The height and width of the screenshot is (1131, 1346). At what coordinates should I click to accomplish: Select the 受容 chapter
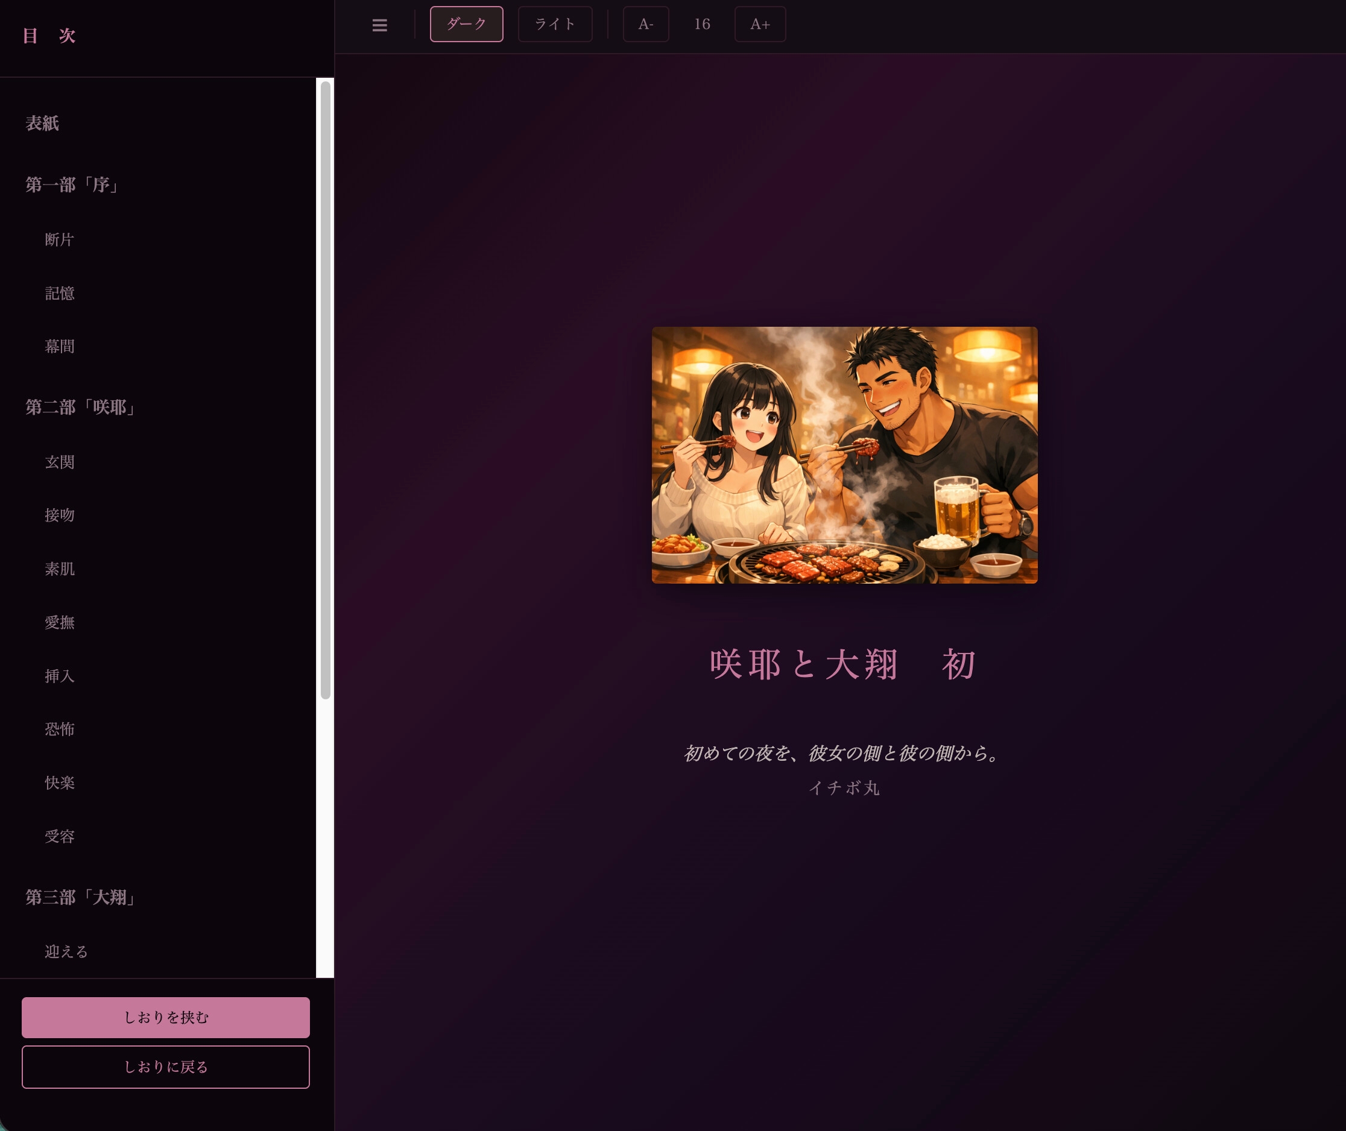(60, 837)
